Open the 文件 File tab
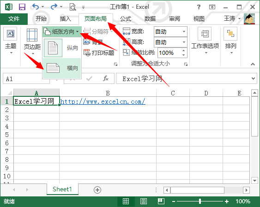Viewport: 260px width, 207px height. (x=14, y=19)
